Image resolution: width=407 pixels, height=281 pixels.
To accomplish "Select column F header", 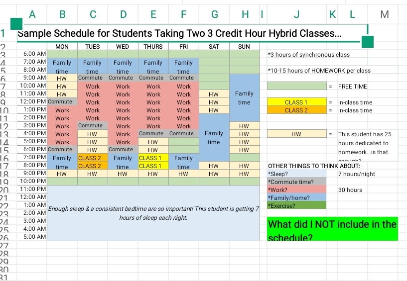I will click(184, 14).
